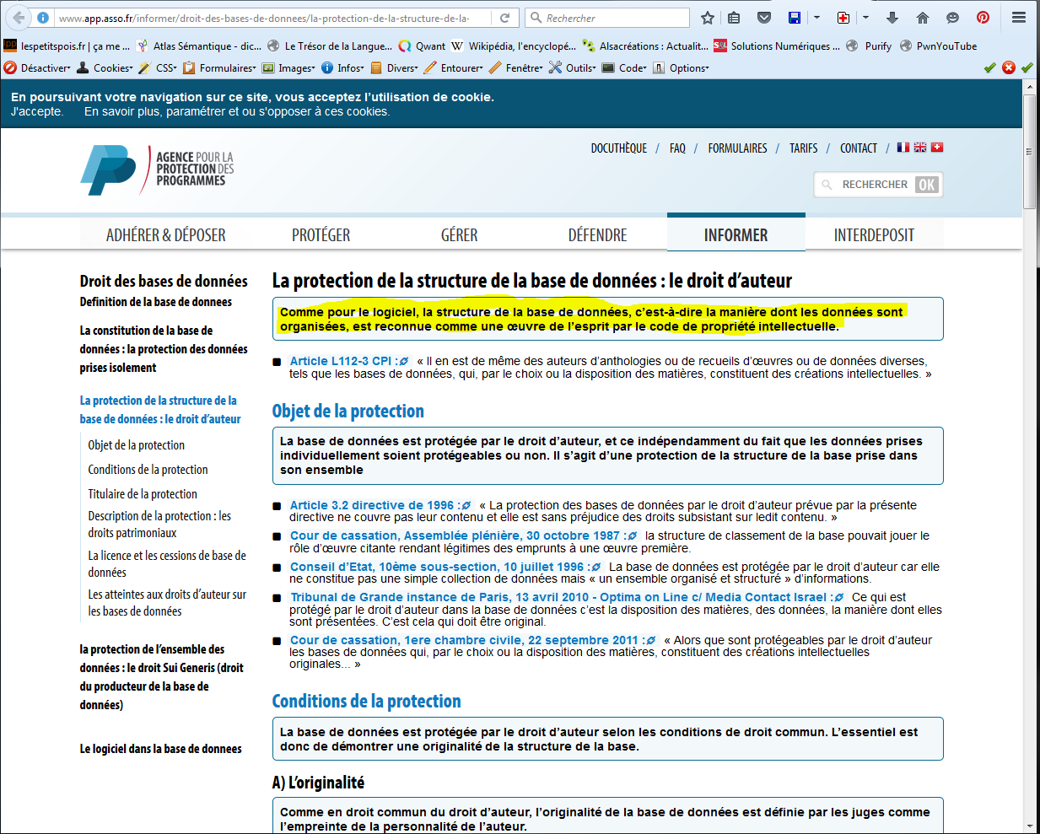The image size is (1040, 834).
Task: Accept cookies via the J'accepte link
Action: (x=37, y=111)
